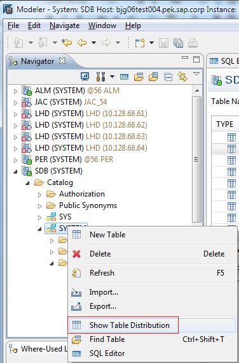Image resolution: width=239 pixels, height=363 pixels.
Task: Open the File menu
Action: pos(13,26)
